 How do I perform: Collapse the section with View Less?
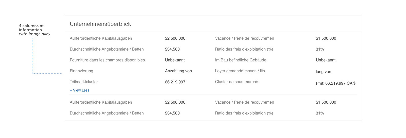(80, 90)
